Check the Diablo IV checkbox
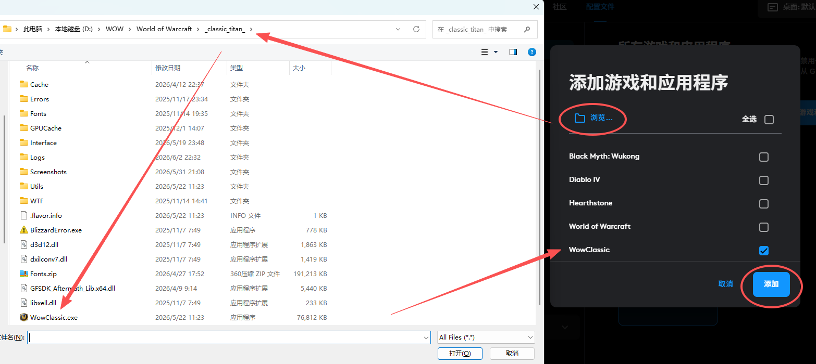Image resolution: width=816 pixels, height=364 pixels. [x=764, y=180]
